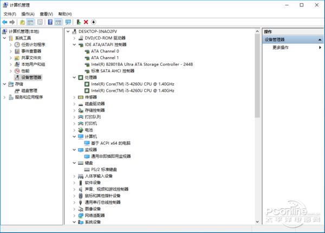
Task: Select 磁盘管理 in the left tree
Action: (x=29, y=91)
